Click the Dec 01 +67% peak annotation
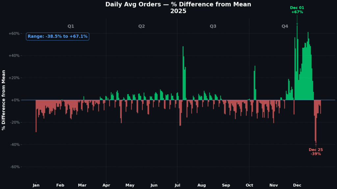The width and height of the screenshot is (337, 189). coord(297,10)
